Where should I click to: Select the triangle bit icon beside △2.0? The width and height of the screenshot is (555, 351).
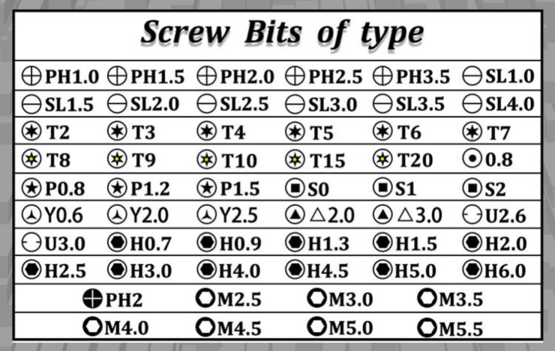pyautogui.click(x=295, y=215)
